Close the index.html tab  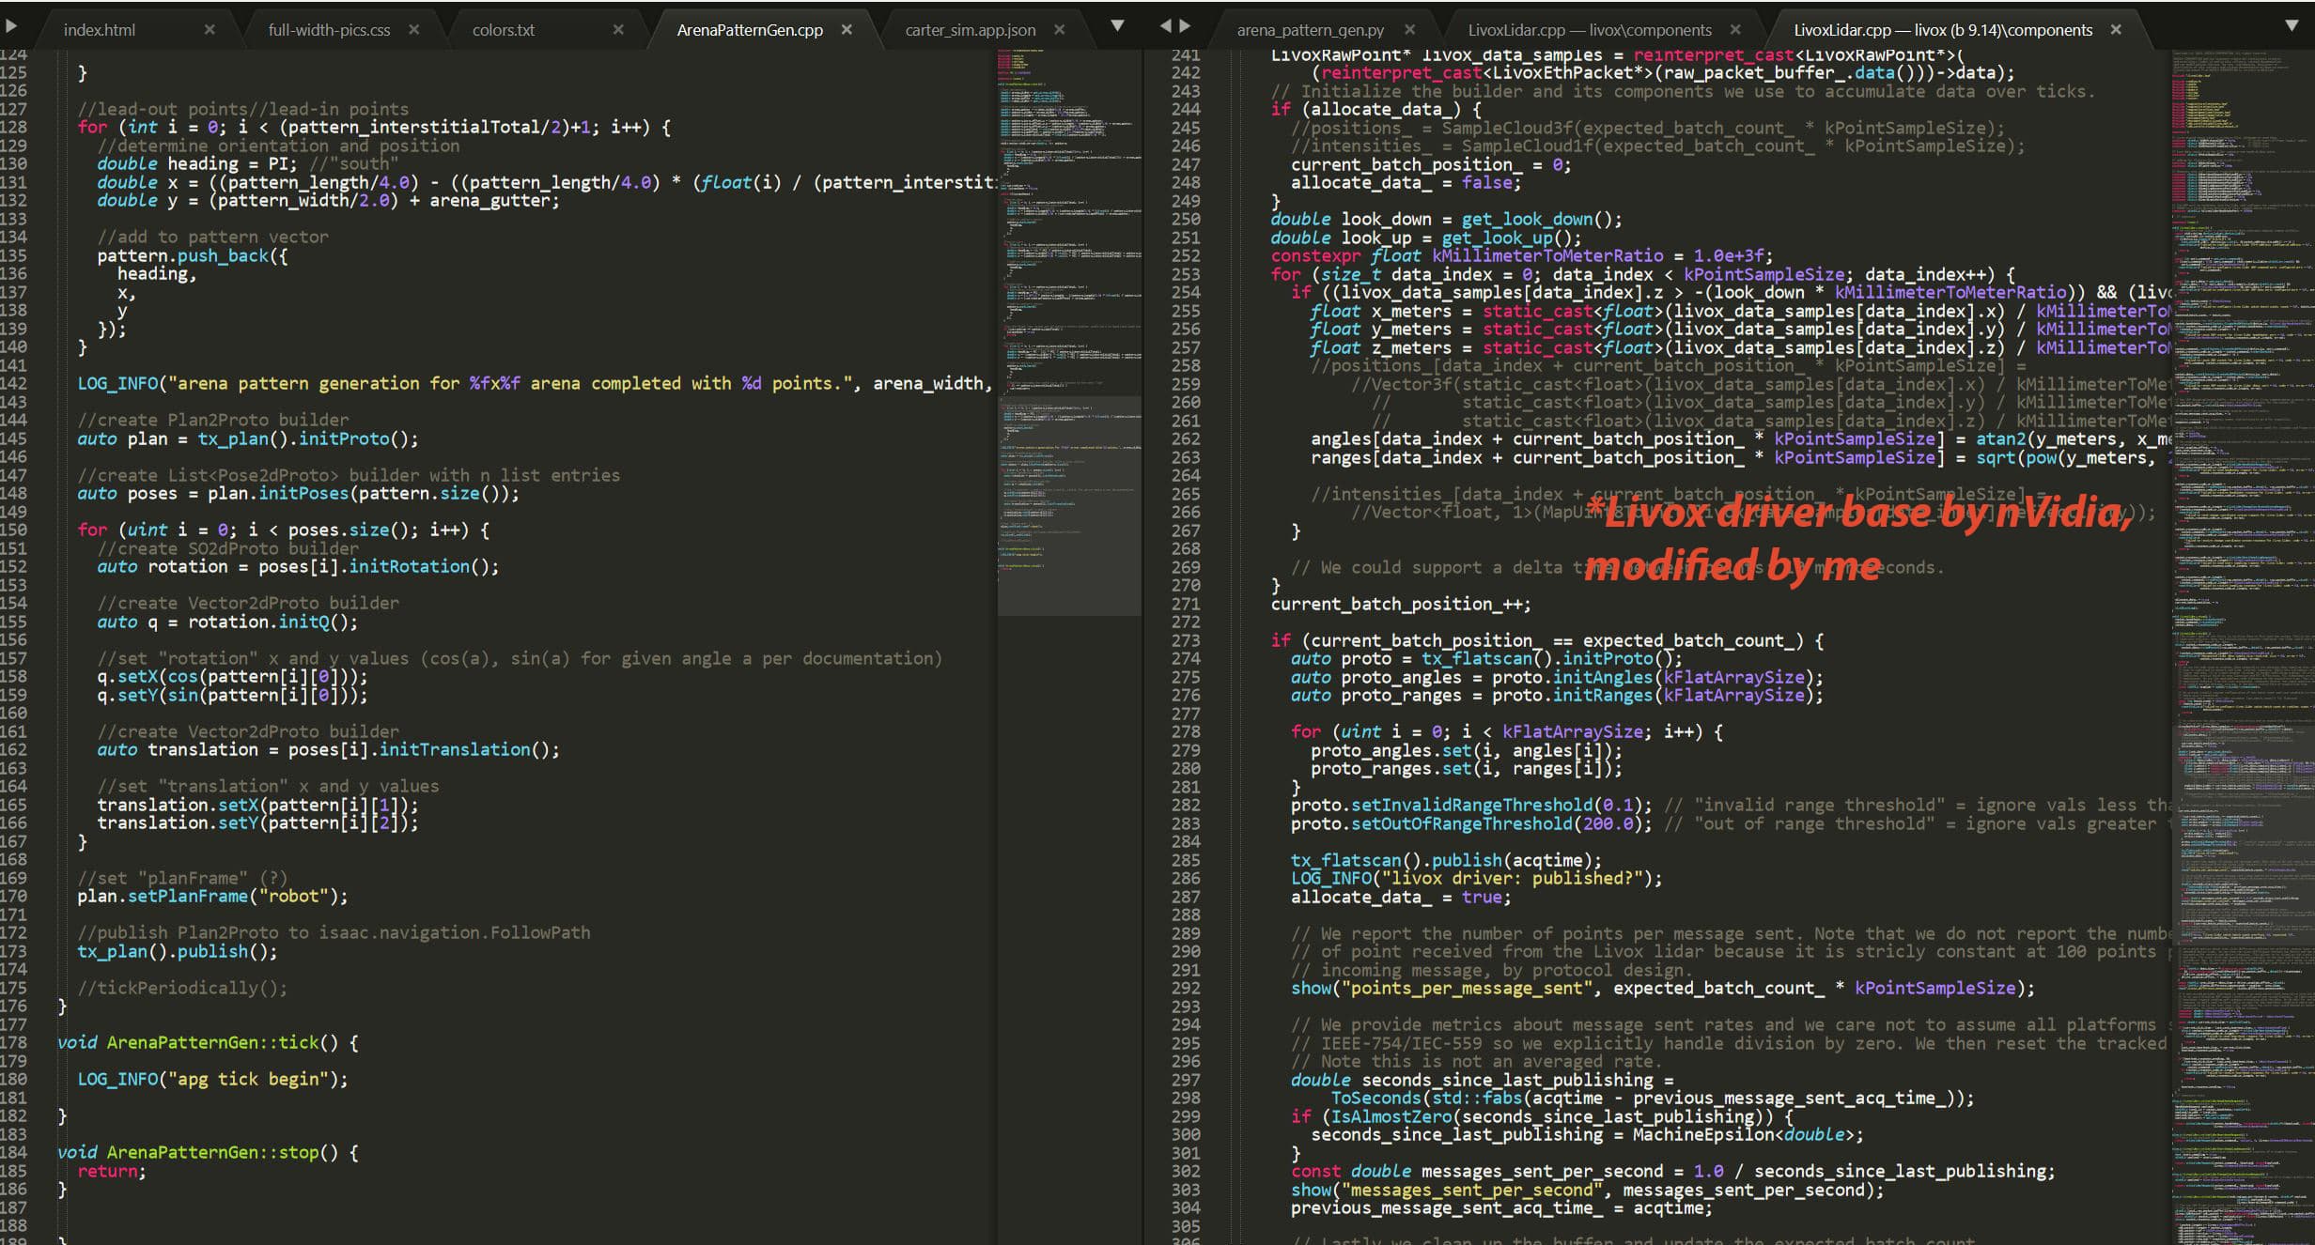click(x=210, y=30)
